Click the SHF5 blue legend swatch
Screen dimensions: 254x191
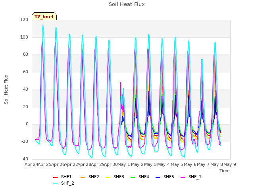pos(158,177)
